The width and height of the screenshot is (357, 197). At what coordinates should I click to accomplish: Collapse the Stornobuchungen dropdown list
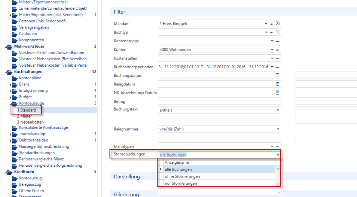[x=278, y=155]
